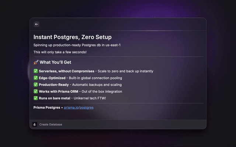This screenshot has height=147, width=236.
Task: Click the Create Database action label
Action: [51, 125]
